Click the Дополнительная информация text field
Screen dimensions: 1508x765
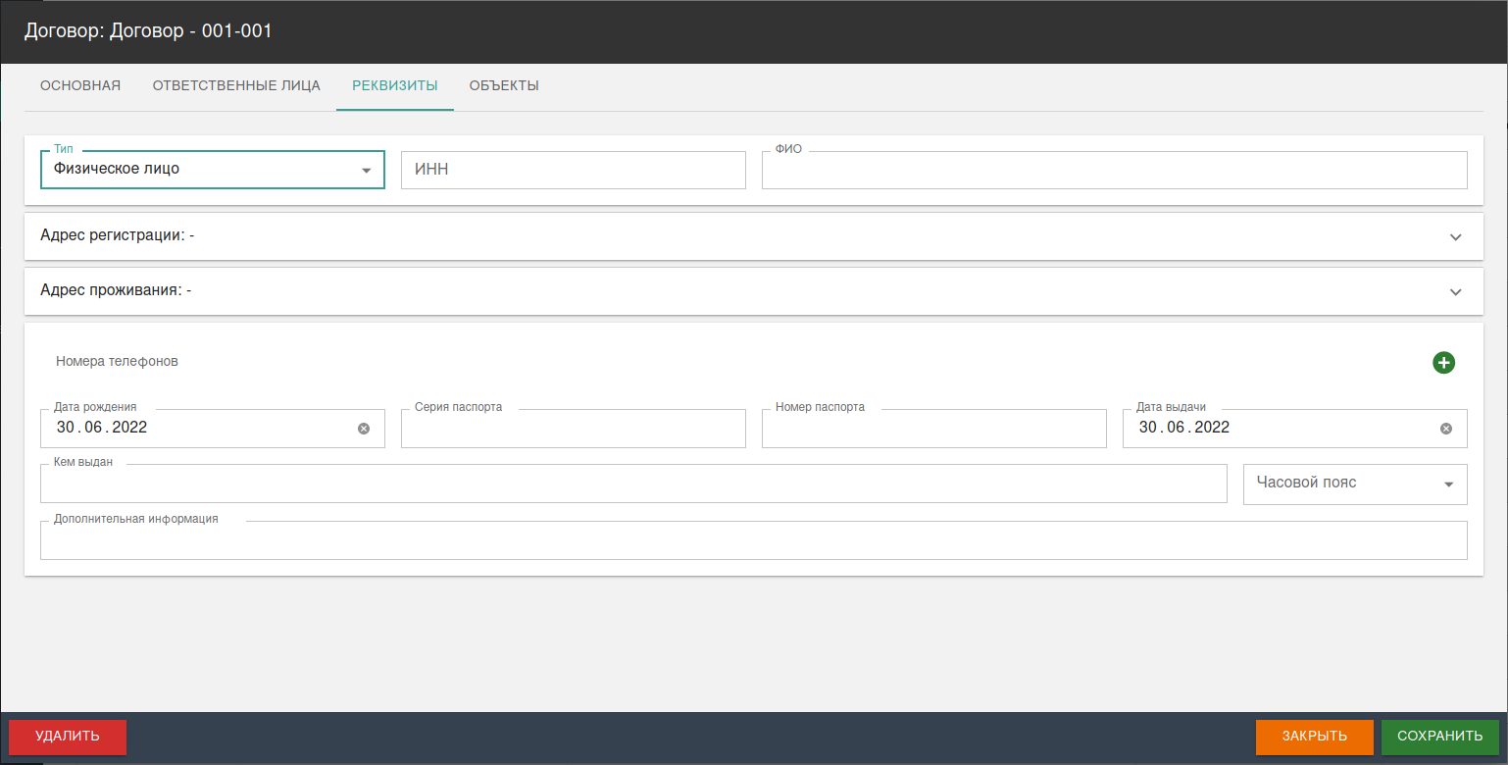[x=753, y=541]
